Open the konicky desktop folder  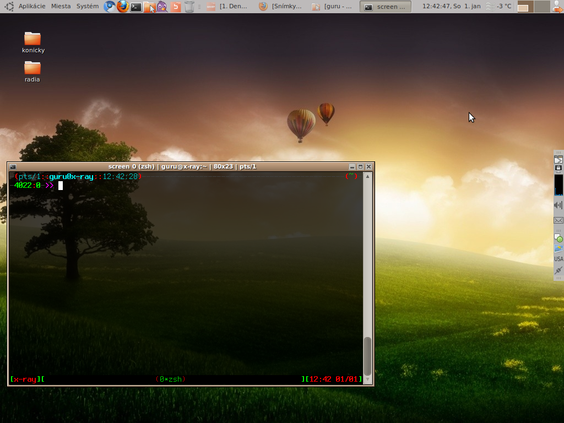tap(32, 43)
